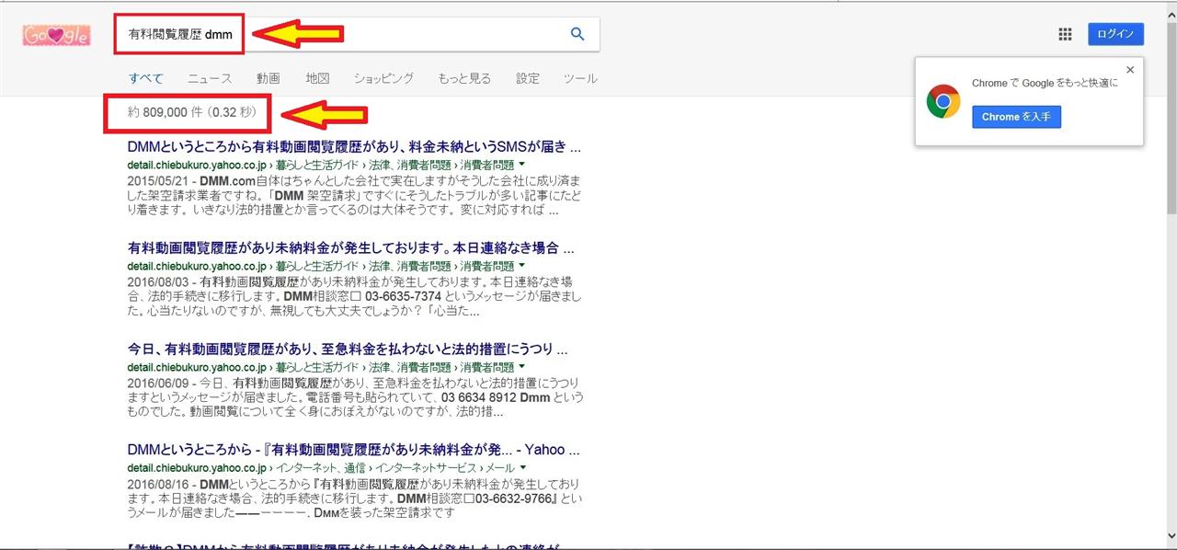Image resolution: width=1177 pixels, height=550 pixels.
Task: Click the scrollbar down arrow
Action: point(1170,535)
